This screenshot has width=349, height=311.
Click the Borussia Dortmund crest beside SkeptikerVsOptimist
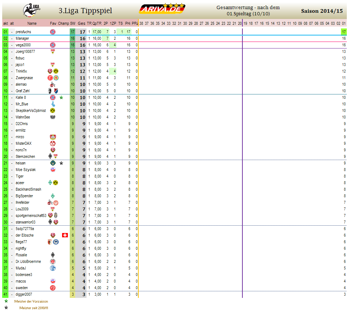53,111
